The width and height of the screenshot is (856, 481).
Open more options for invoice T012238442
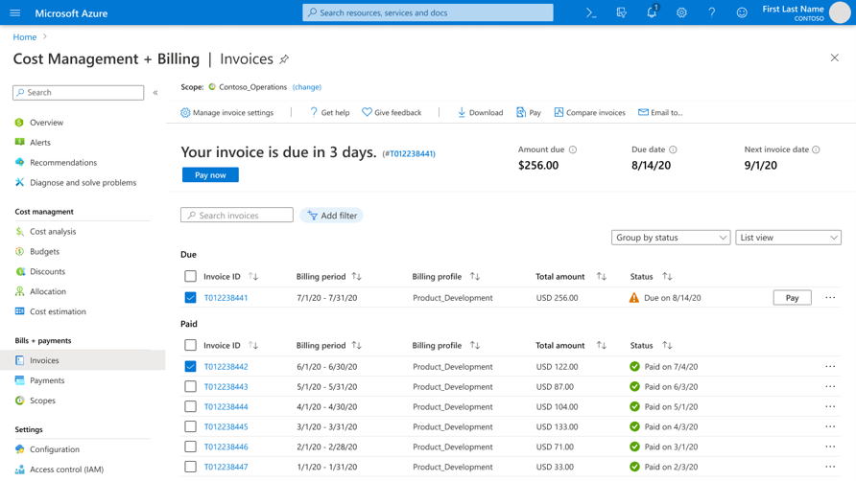click(x=830, y=366)
